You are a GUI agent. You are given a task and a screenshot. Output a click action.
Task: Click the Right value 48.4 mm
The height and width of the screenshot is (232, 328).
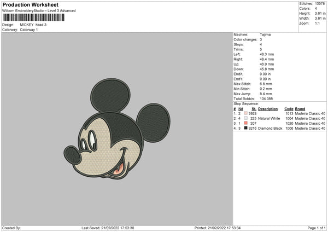(x=267, y=59)
